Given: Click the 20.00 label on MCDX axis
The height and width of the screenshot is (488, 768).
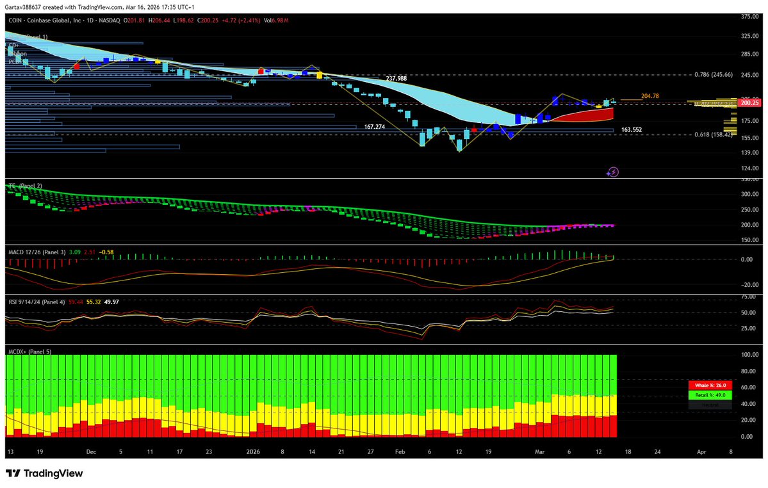Looking at the screenshot, I should (x=747, y=421).
